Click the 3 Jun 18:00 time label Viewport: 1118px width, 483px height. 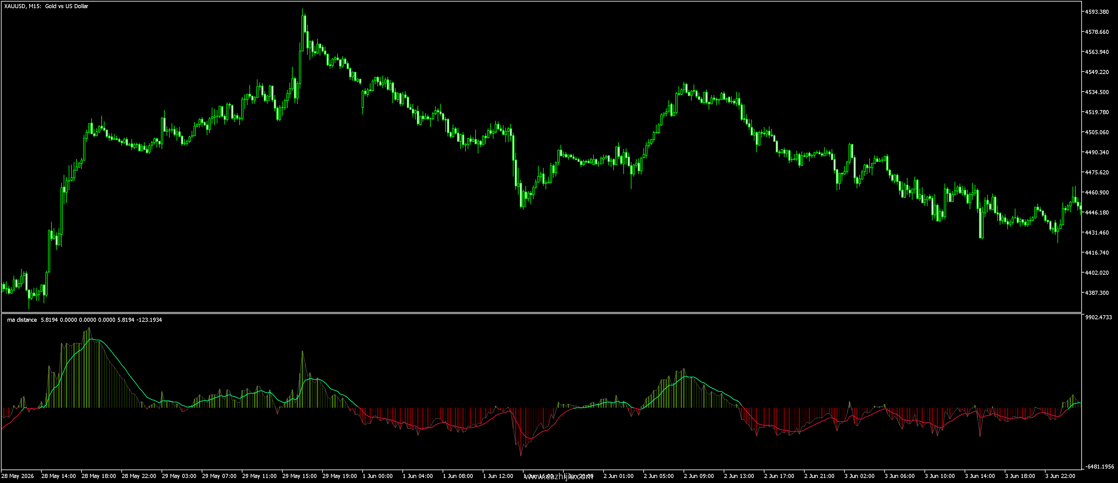click(1020, 476)
